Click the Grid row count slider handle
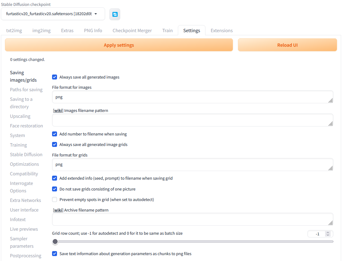Viewport: 343px width, 261px height. 55,242
